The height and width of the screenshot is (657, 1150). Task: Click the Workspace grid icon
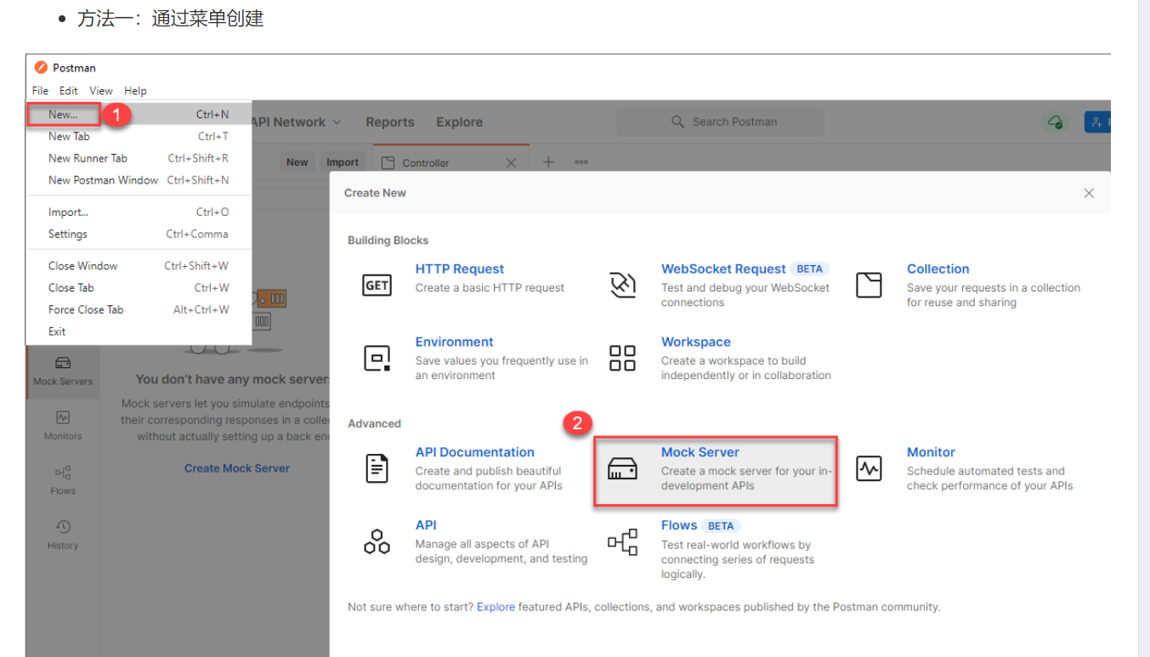623,359
